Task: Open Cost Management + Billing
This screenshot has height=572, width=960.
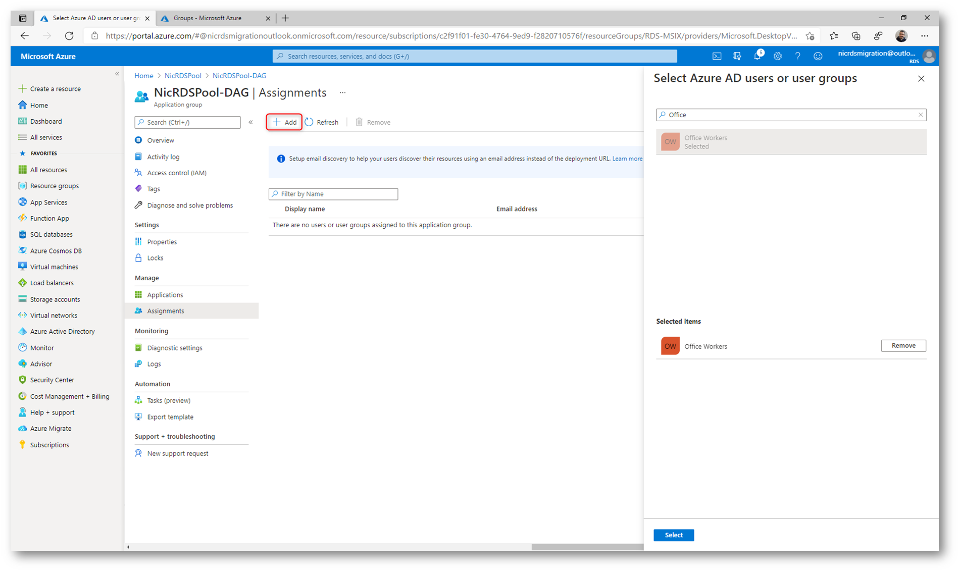Action: click(70, 396)
